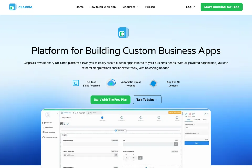This screenshot has width=252, height=168.
Task: Click Start Building for Free button
Action: coord(222,7)
